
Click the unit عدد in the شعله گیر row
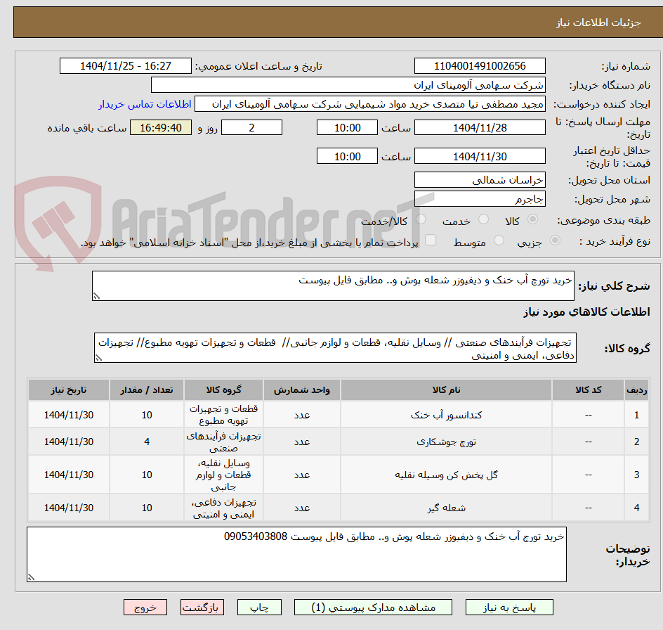302,508
